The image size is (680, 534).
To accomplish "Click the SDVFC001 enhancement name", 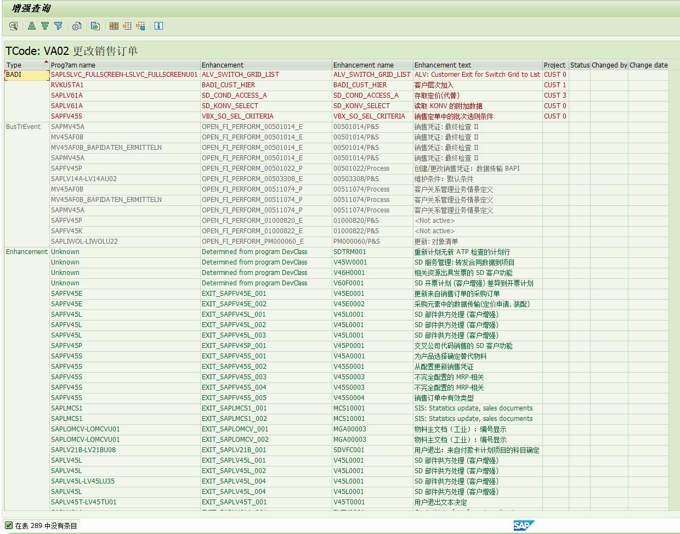I will [372, 450].
